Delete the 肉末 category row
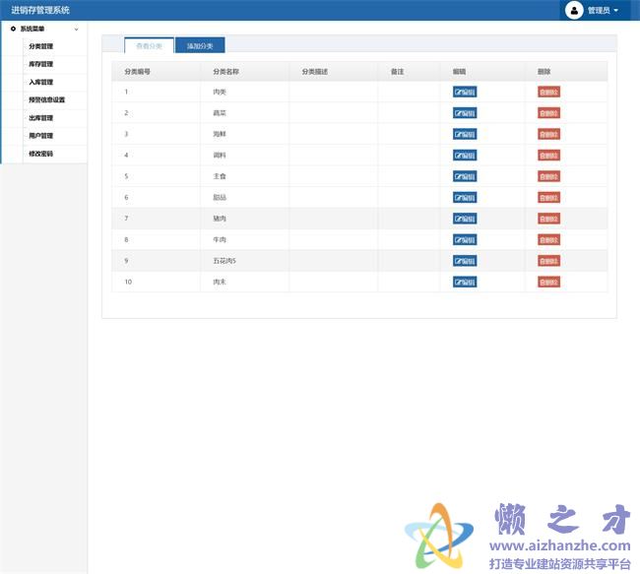This screenshot has width=640, height=574. coord(548,282)
